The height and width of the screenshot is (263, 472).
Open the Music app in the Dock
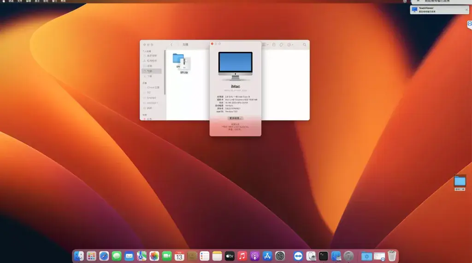coord(242,256)
